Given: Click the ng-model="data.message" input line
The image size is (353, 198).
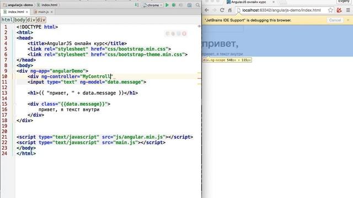Looking at the screenshot, I should point(87,82).
